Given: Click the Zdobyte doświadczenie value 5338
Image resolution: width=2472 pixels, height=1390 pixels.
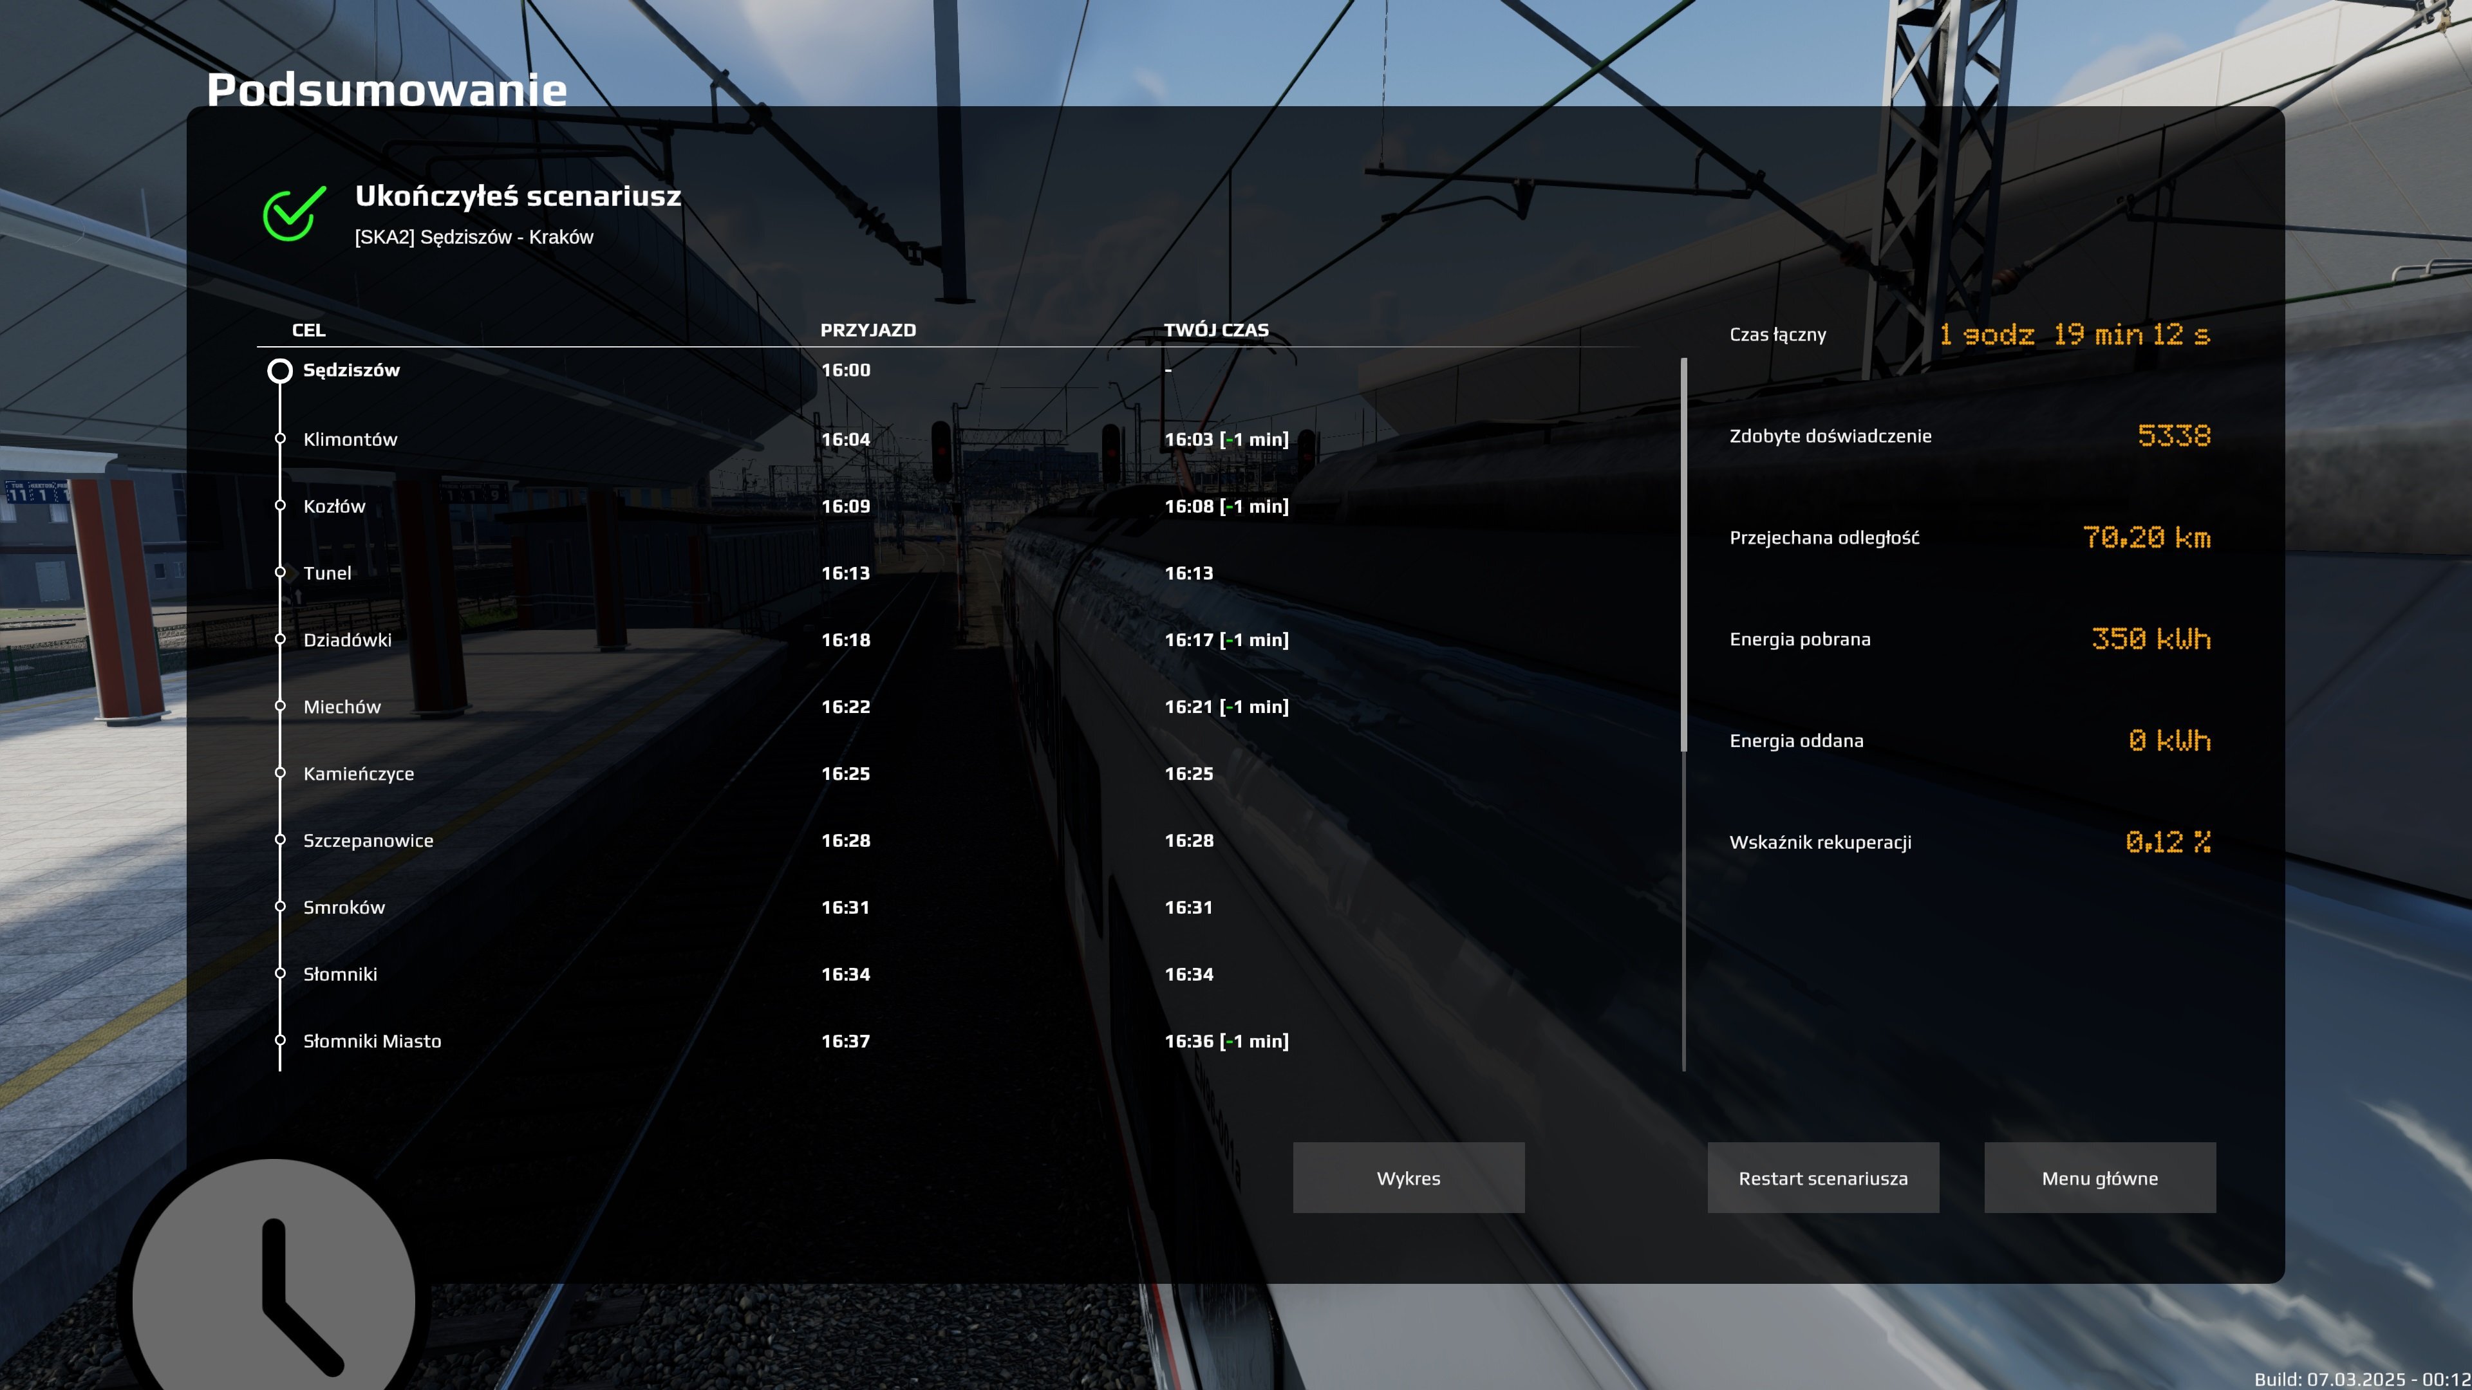Looking at the screenshot, I should pos(2173,436).
